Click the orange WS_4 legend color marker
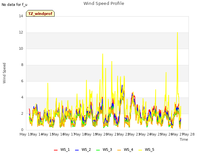The height and width of the screenshot is (156, 208). 119,150
